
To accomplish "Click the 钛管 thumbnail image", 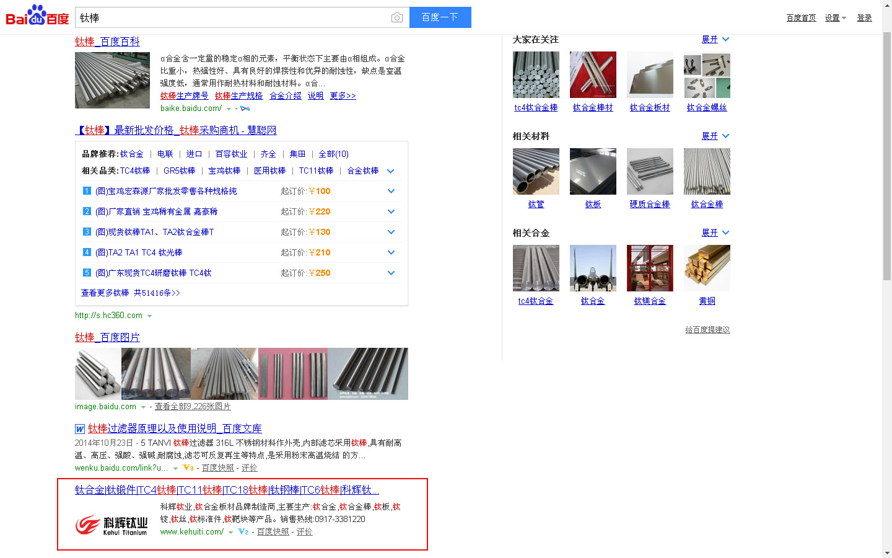I will tap(536, 171).
